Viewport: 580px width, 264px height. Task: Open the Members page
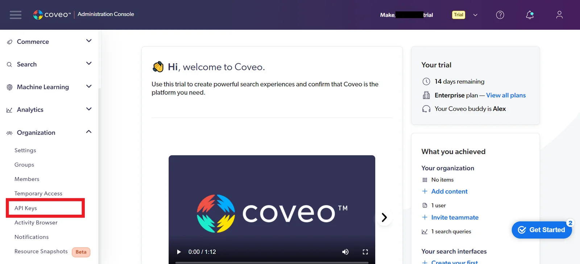point(27,179)
